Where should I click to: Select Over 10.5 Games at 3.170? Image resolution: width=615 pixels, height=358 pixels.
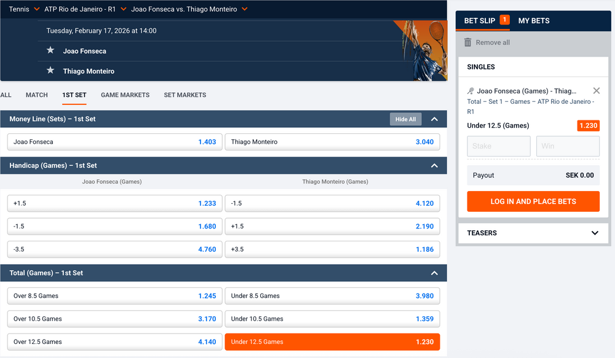[114, 319]
